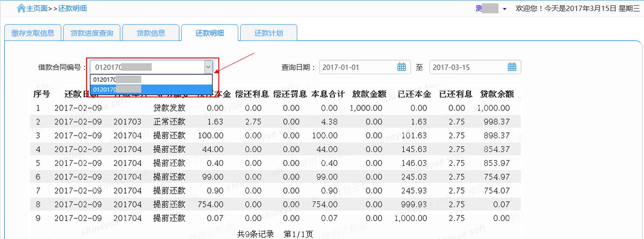This screenshot has height=239, width=644.
Task: Click 放款金额 column header
Action: tap(369, 94)
